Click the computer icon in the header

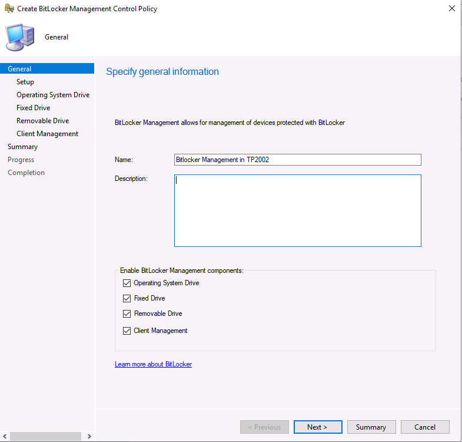(x=20, y=37)
